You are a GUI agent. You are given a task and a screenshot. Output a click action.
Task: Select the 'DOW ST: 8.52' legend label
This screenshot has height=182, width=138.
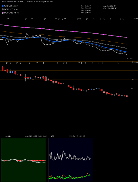[11, 6]
